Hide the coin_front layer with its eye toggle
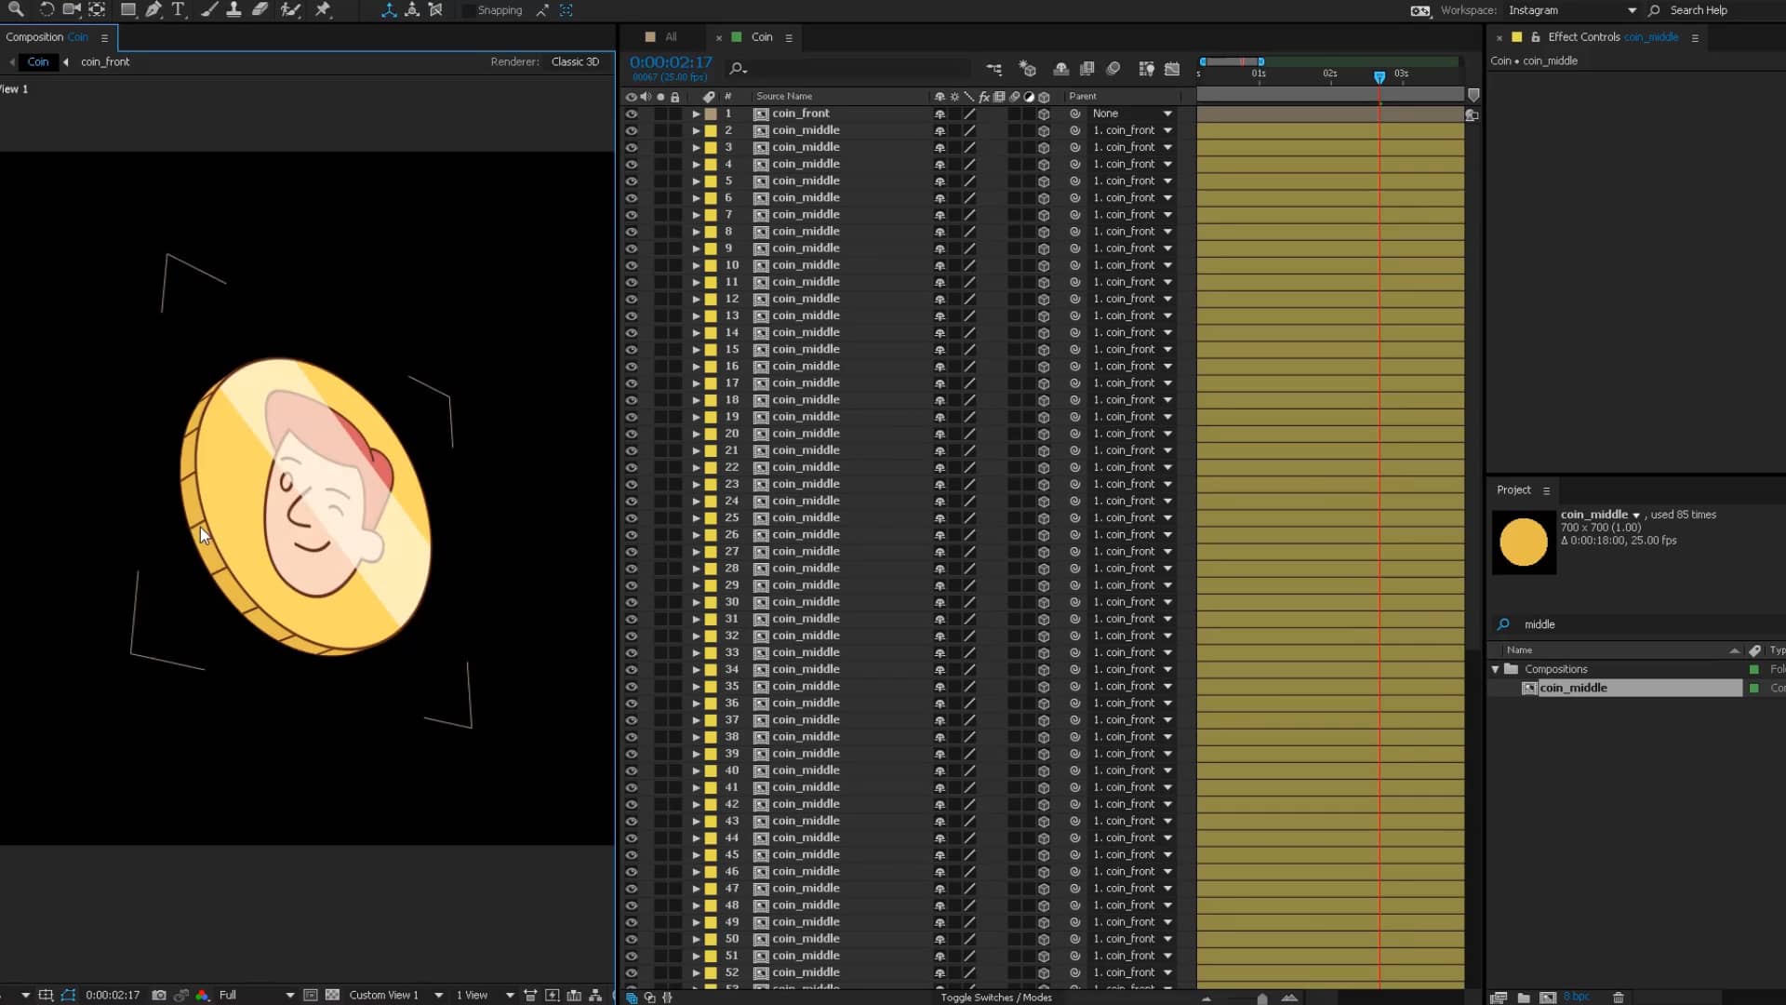 point(632,114)
